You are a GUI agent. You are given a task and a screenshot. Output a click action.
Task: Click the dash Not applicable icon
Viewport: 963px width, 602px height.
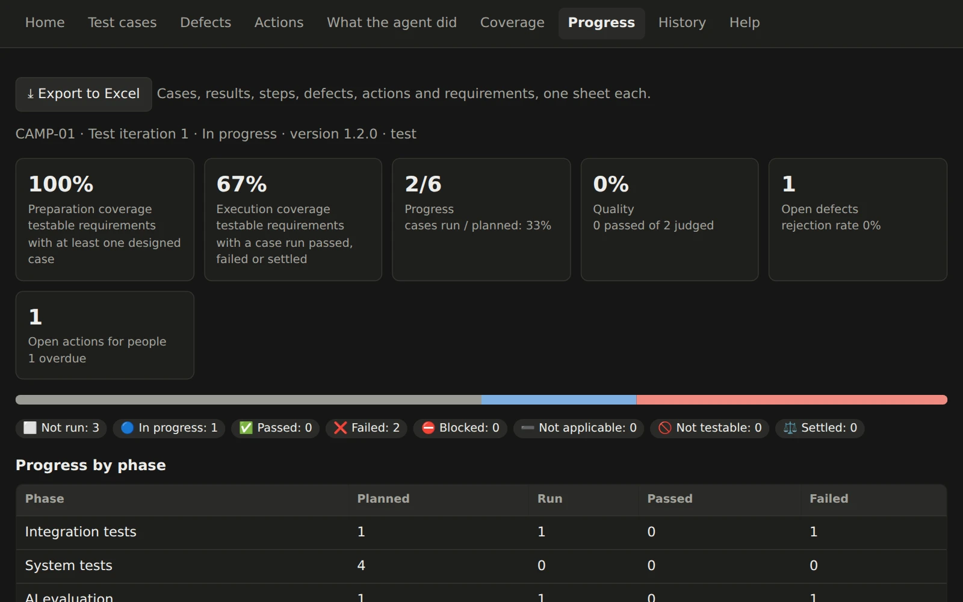click(x=528, y=428)
